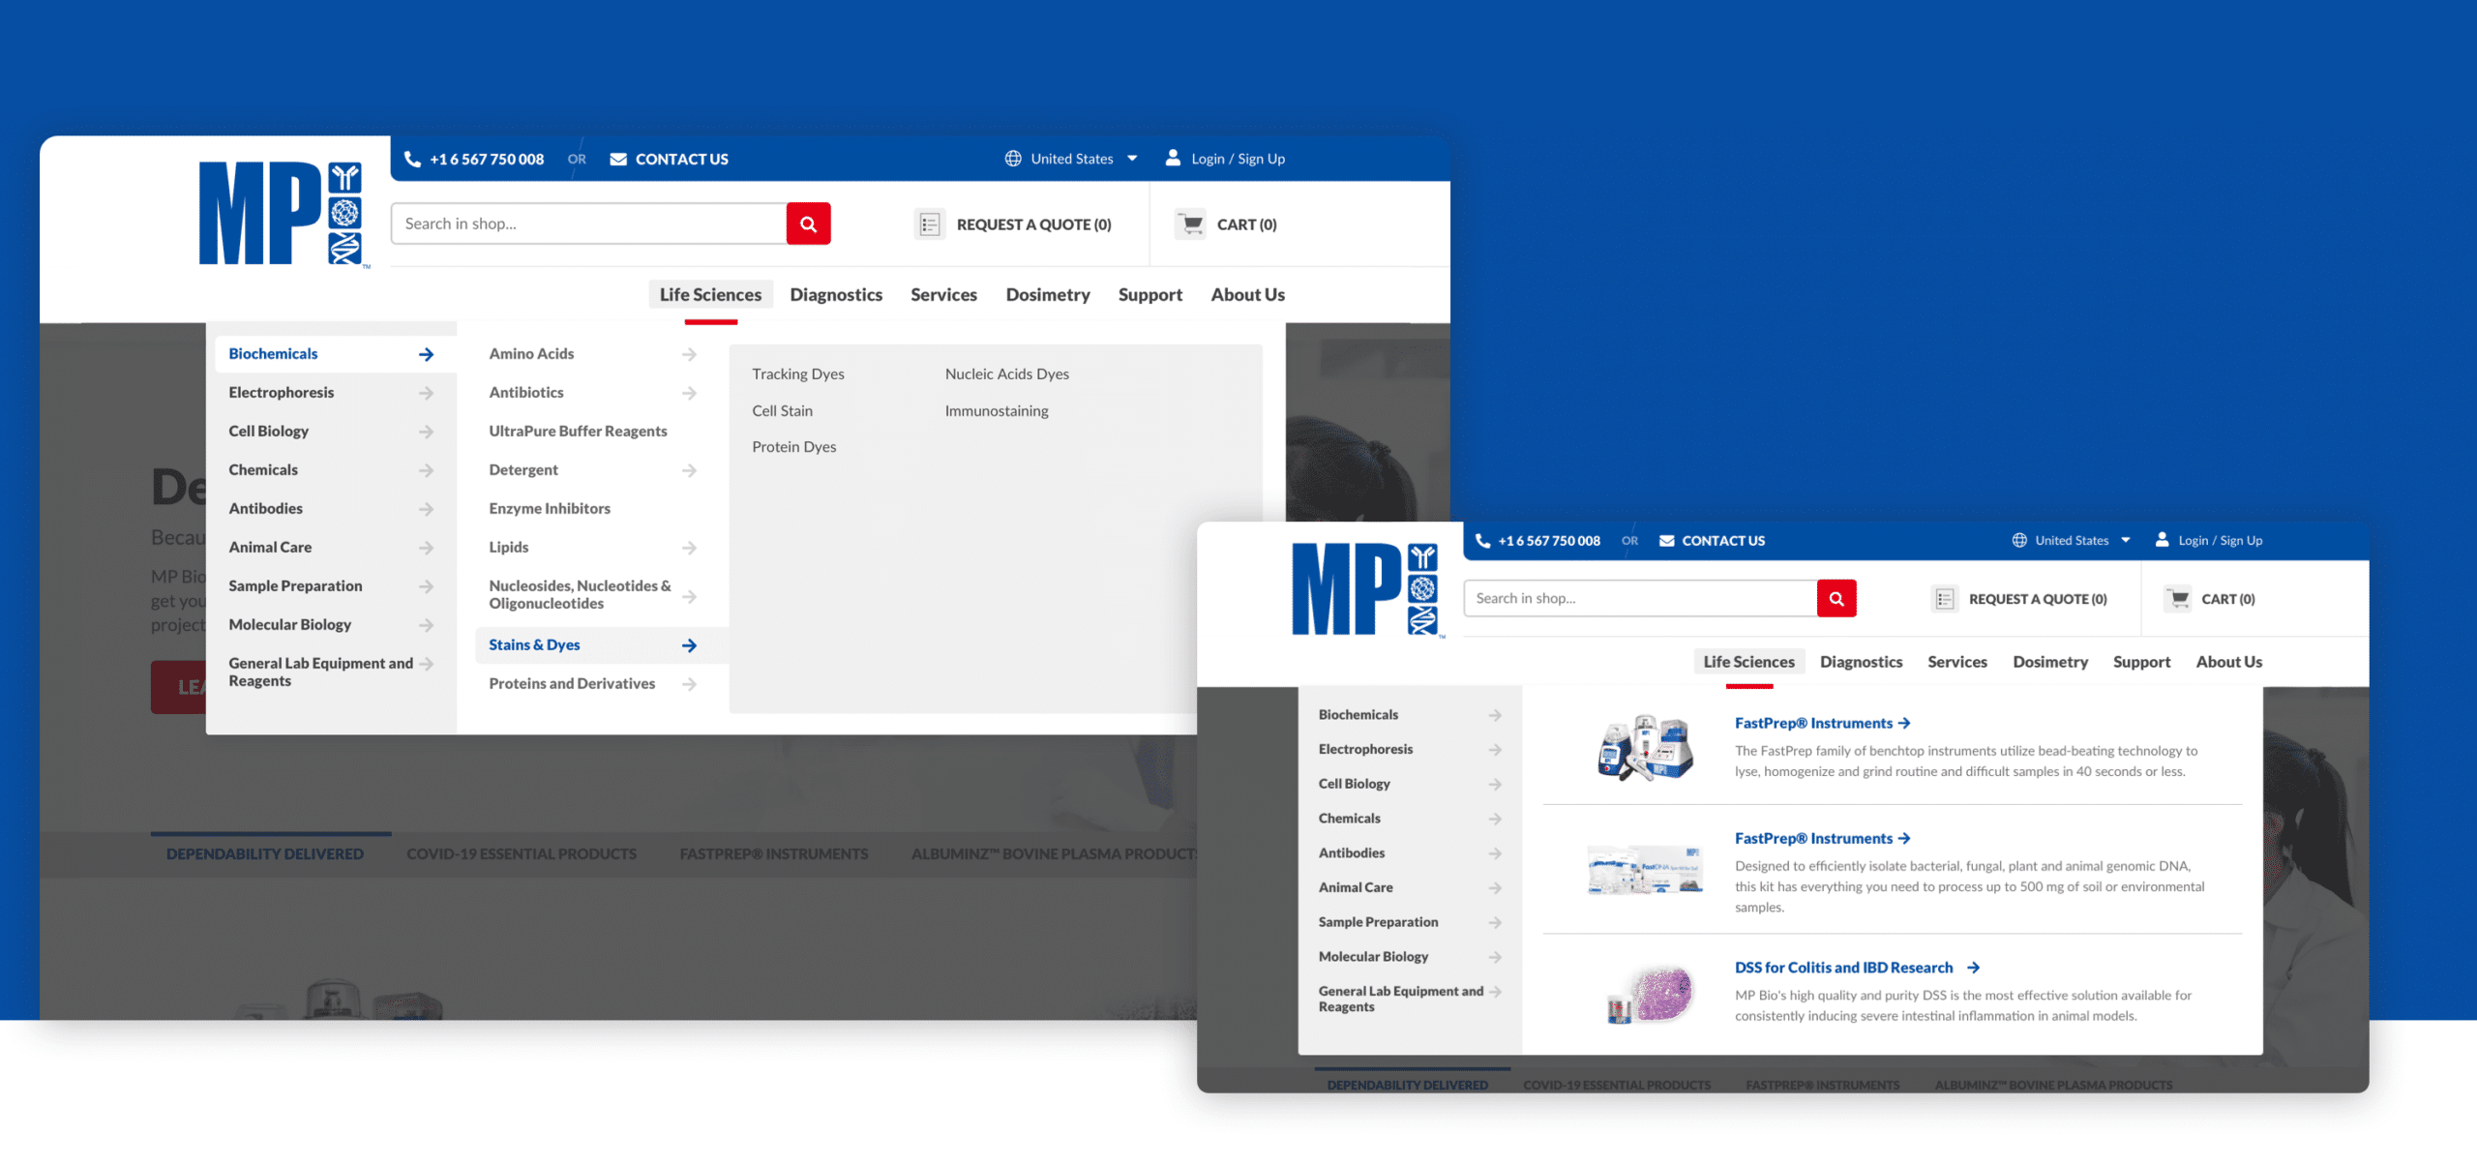Expand Amino Acids submenu arrow

point(689,354)
